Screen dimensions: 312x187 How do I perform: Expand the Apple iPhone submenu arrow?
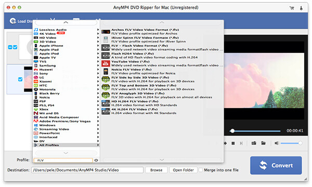[x=98, y=46]
